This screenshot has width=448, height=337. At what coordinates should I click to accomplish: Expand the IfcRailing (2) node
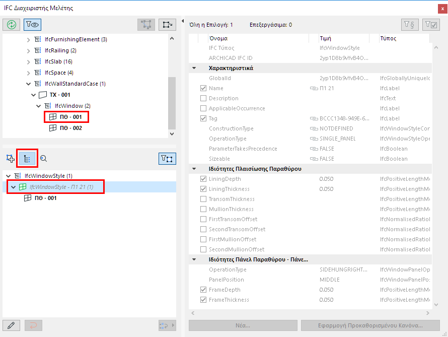click(28, 51)
